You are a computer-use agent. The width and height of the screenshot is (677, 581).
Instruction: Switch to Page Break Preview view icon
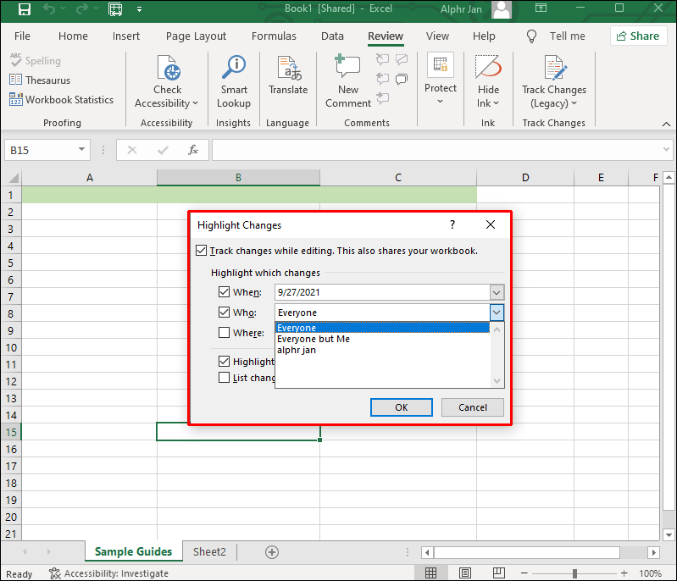(499, 573)
